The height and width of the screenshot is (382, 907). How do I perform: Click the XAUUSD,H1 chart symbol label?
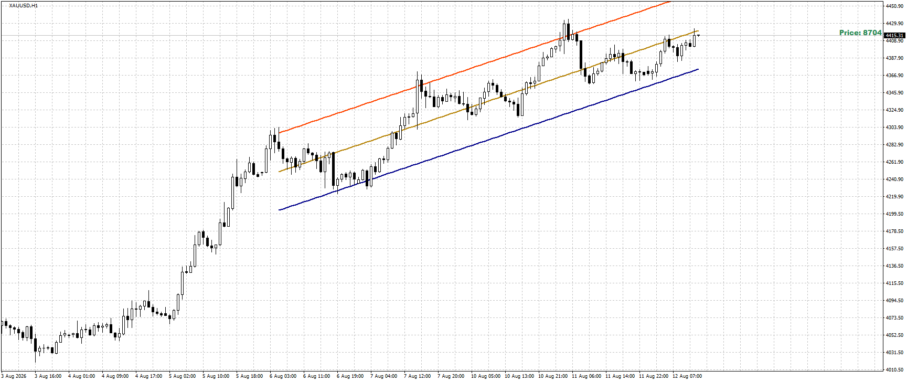[x=24, y=6]
